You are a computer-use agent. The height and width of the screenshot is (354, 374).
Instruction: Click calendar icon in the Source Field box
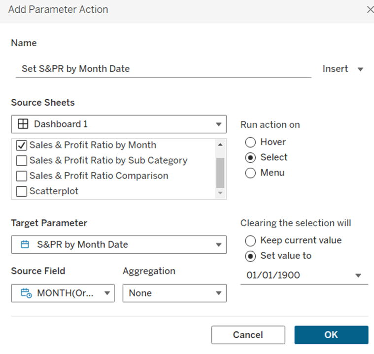pyautogui.click(x=26, y=293)
